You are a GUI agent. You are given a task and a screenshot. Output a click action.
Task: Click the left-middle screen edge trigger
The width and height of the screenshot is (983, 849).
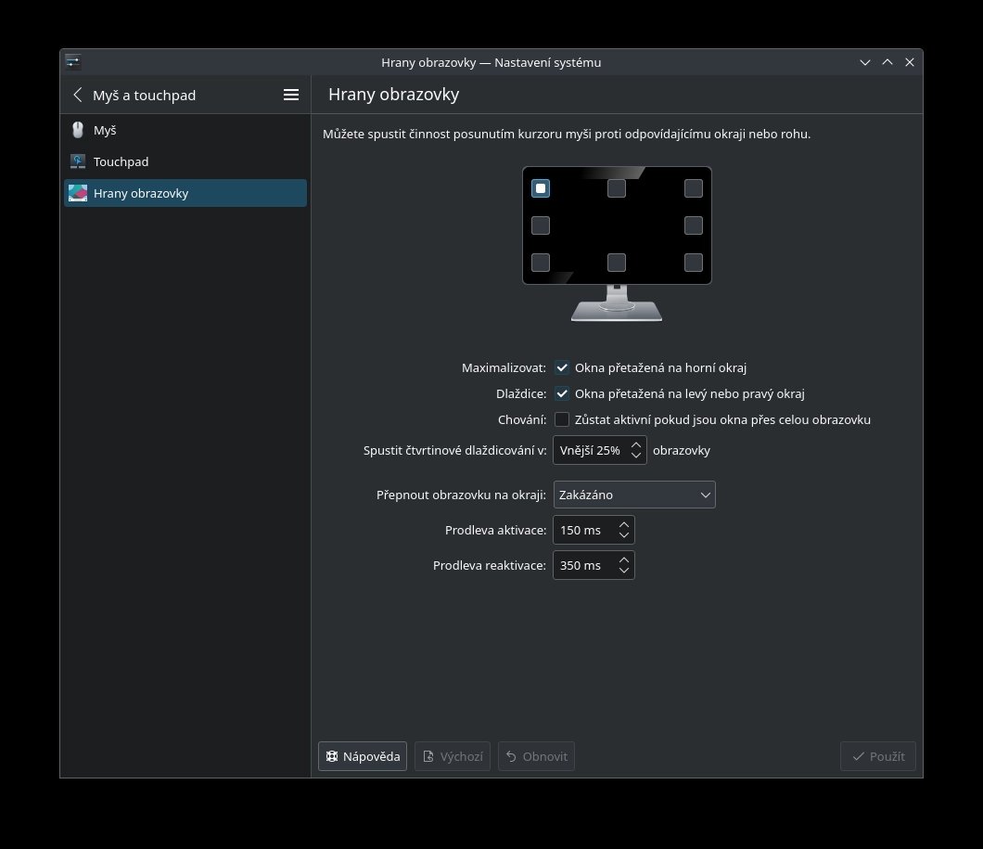(541, 225)
